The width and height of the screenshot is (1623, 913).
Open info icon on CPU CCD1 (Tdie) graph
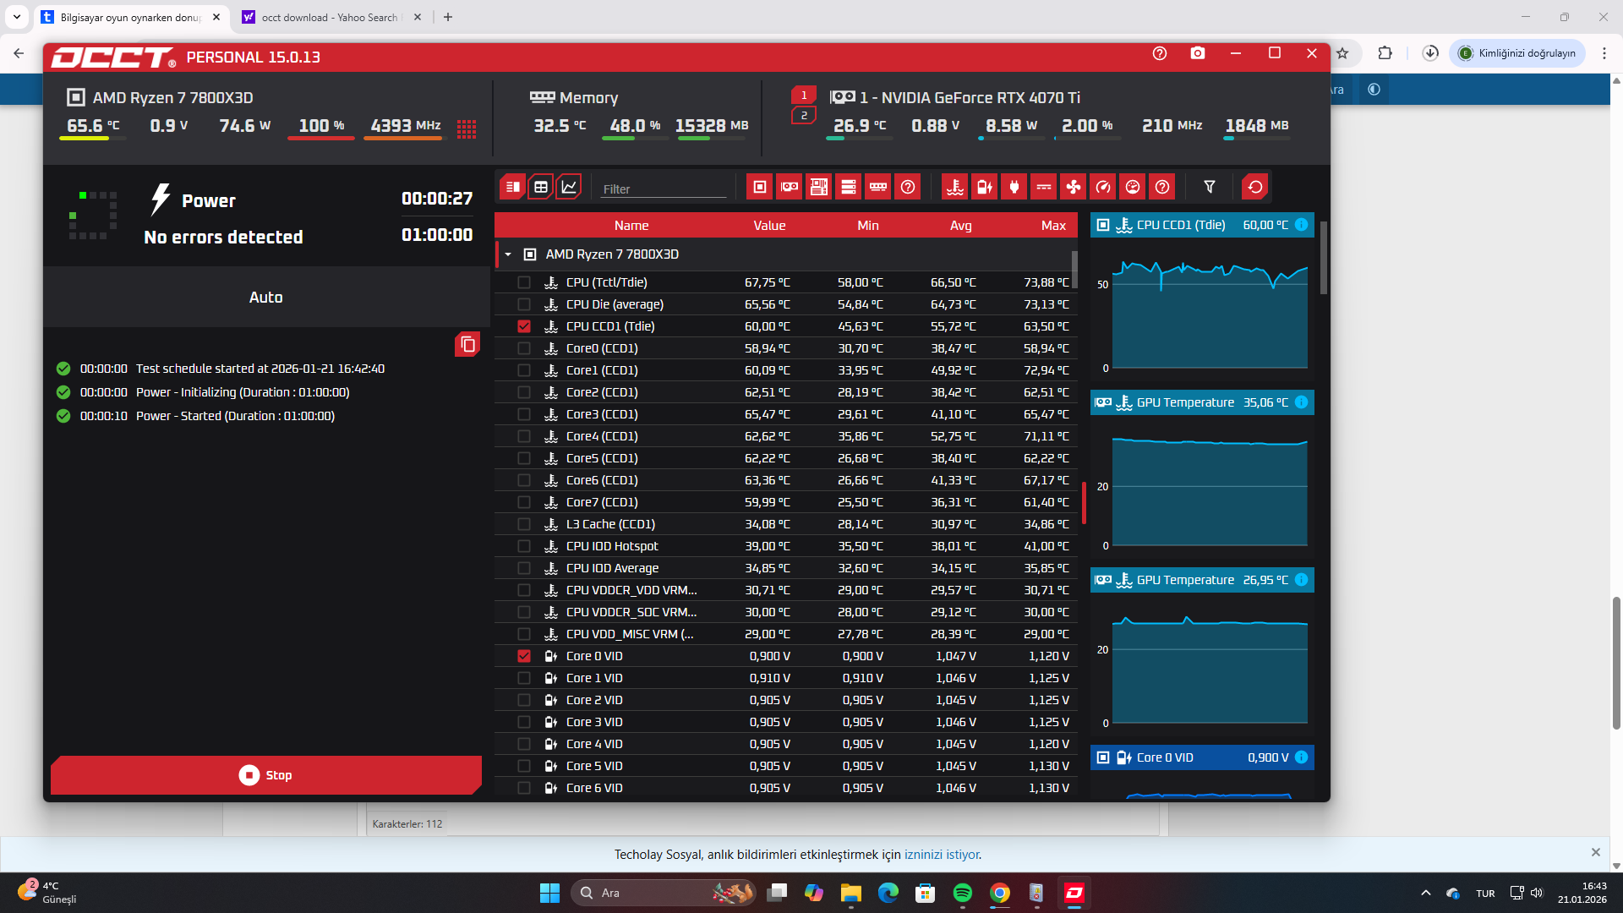tap(1302, 225)
